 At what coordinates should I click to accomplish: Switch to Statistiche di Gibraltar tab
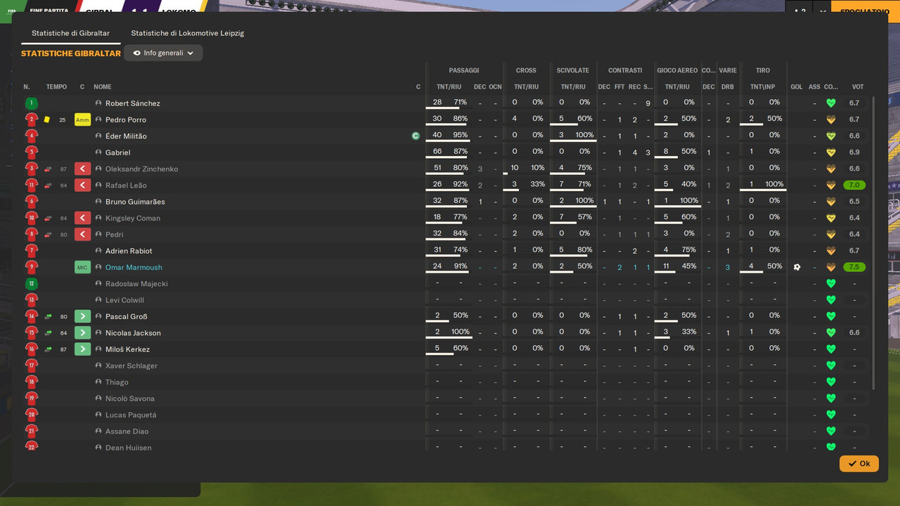coord(70,33)
